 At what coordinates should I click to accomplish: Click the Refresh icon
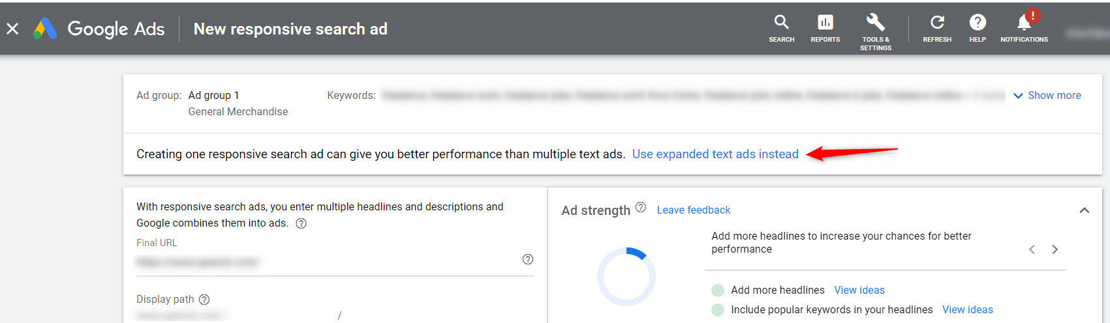(937, 22)
